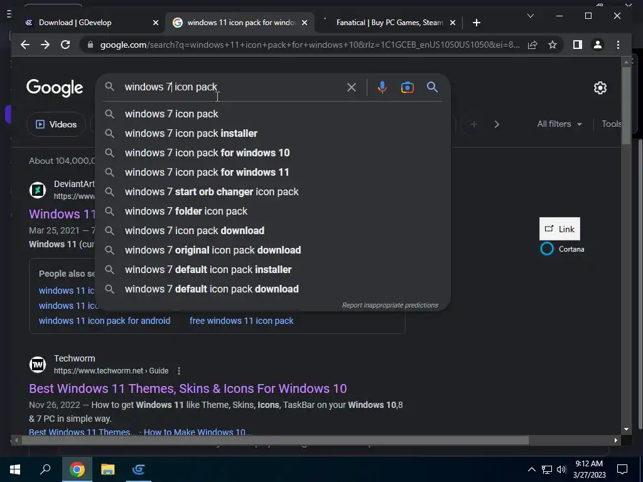This screenshot has width=643, height=482.
Task: Search by image with the camera icon
Action: coord(407,87)
